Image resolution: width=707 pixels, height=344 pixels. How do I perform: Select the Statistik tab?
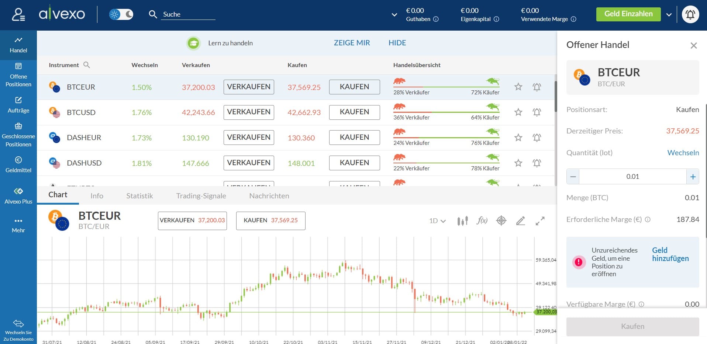click(x=139, y=196)
